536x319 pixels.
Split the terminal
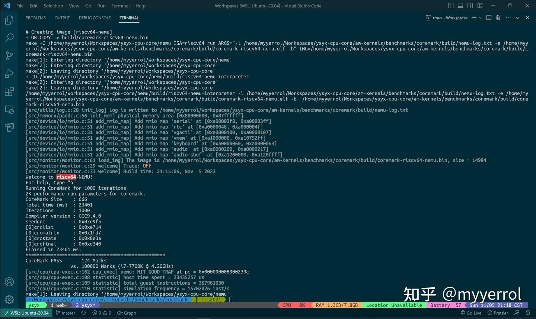pyautogui.click(x=489, y=18)
